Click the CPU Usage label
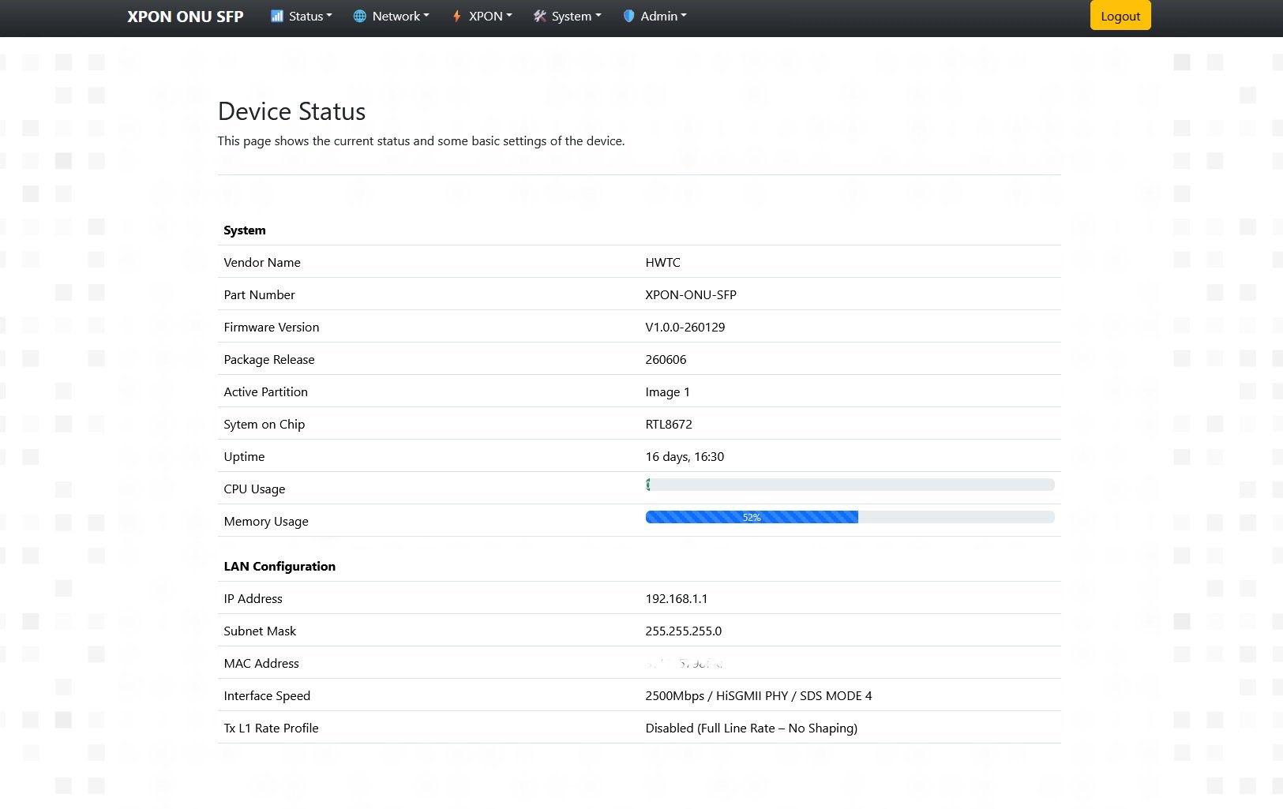 click(254, 489)
